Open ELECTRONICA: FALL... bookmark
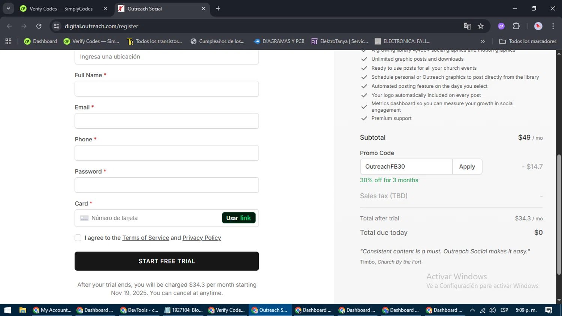Screen dimensions: 562x316 [402, 41]
